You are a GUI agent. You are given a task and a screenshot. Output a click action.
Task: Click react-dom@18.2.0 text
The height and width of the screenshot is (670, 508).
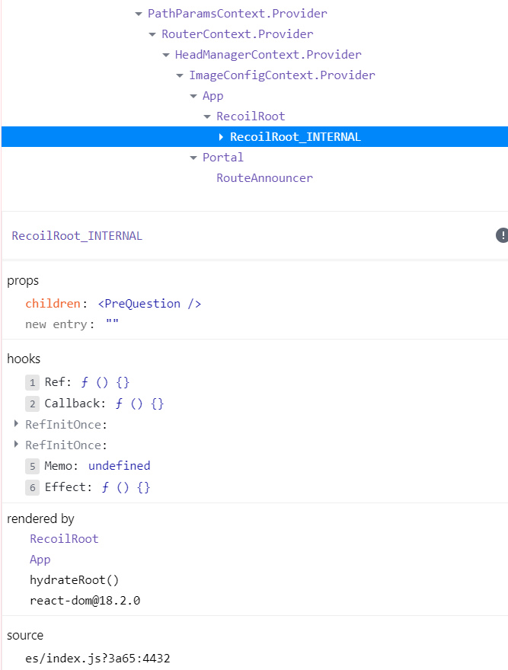point(85,601)
